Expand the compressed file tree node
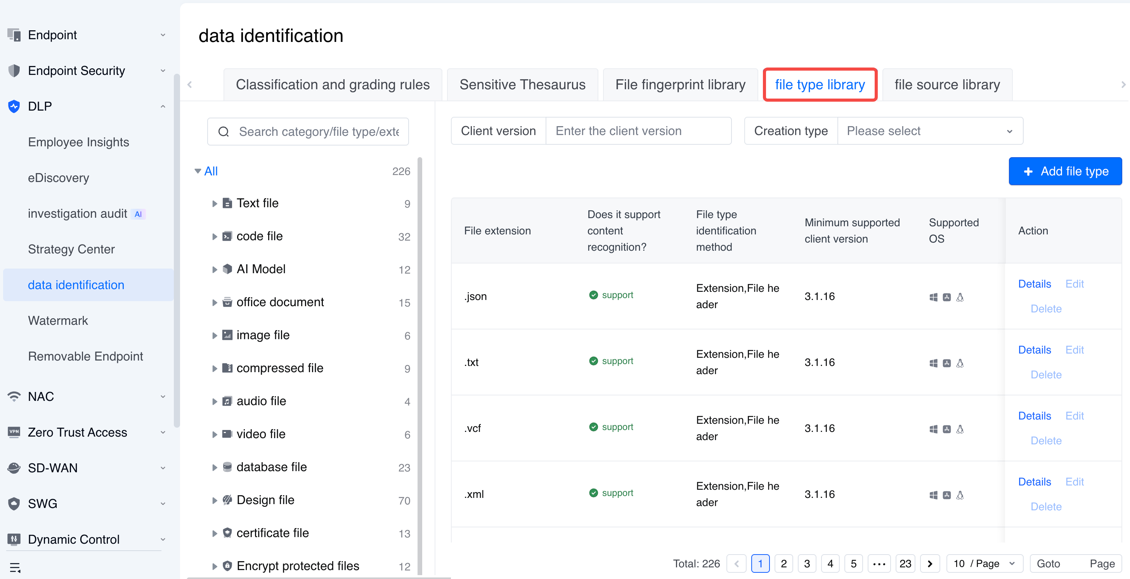 [x=215, y=368]
